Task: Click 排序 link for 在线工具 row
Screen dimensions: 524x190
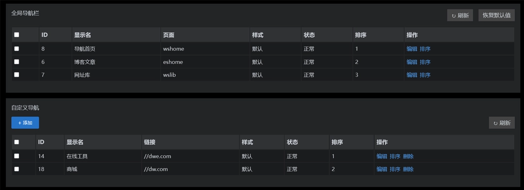Action: 395,156
